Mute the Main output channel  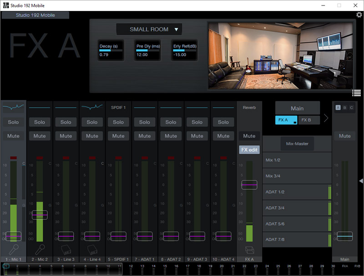tap(345, 135)
